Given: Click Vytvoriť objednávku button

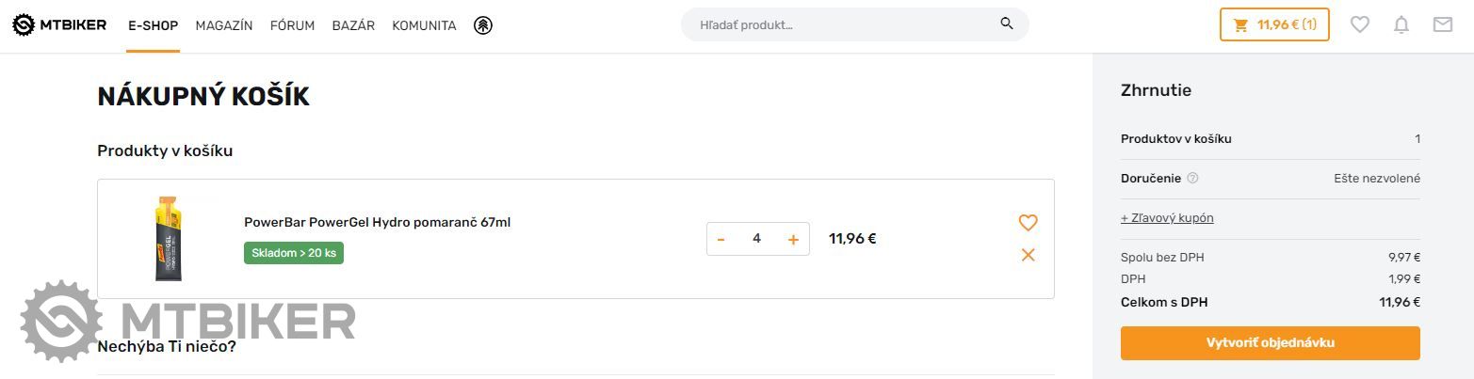Looking at the screenshot, I should click(1270, 343).
